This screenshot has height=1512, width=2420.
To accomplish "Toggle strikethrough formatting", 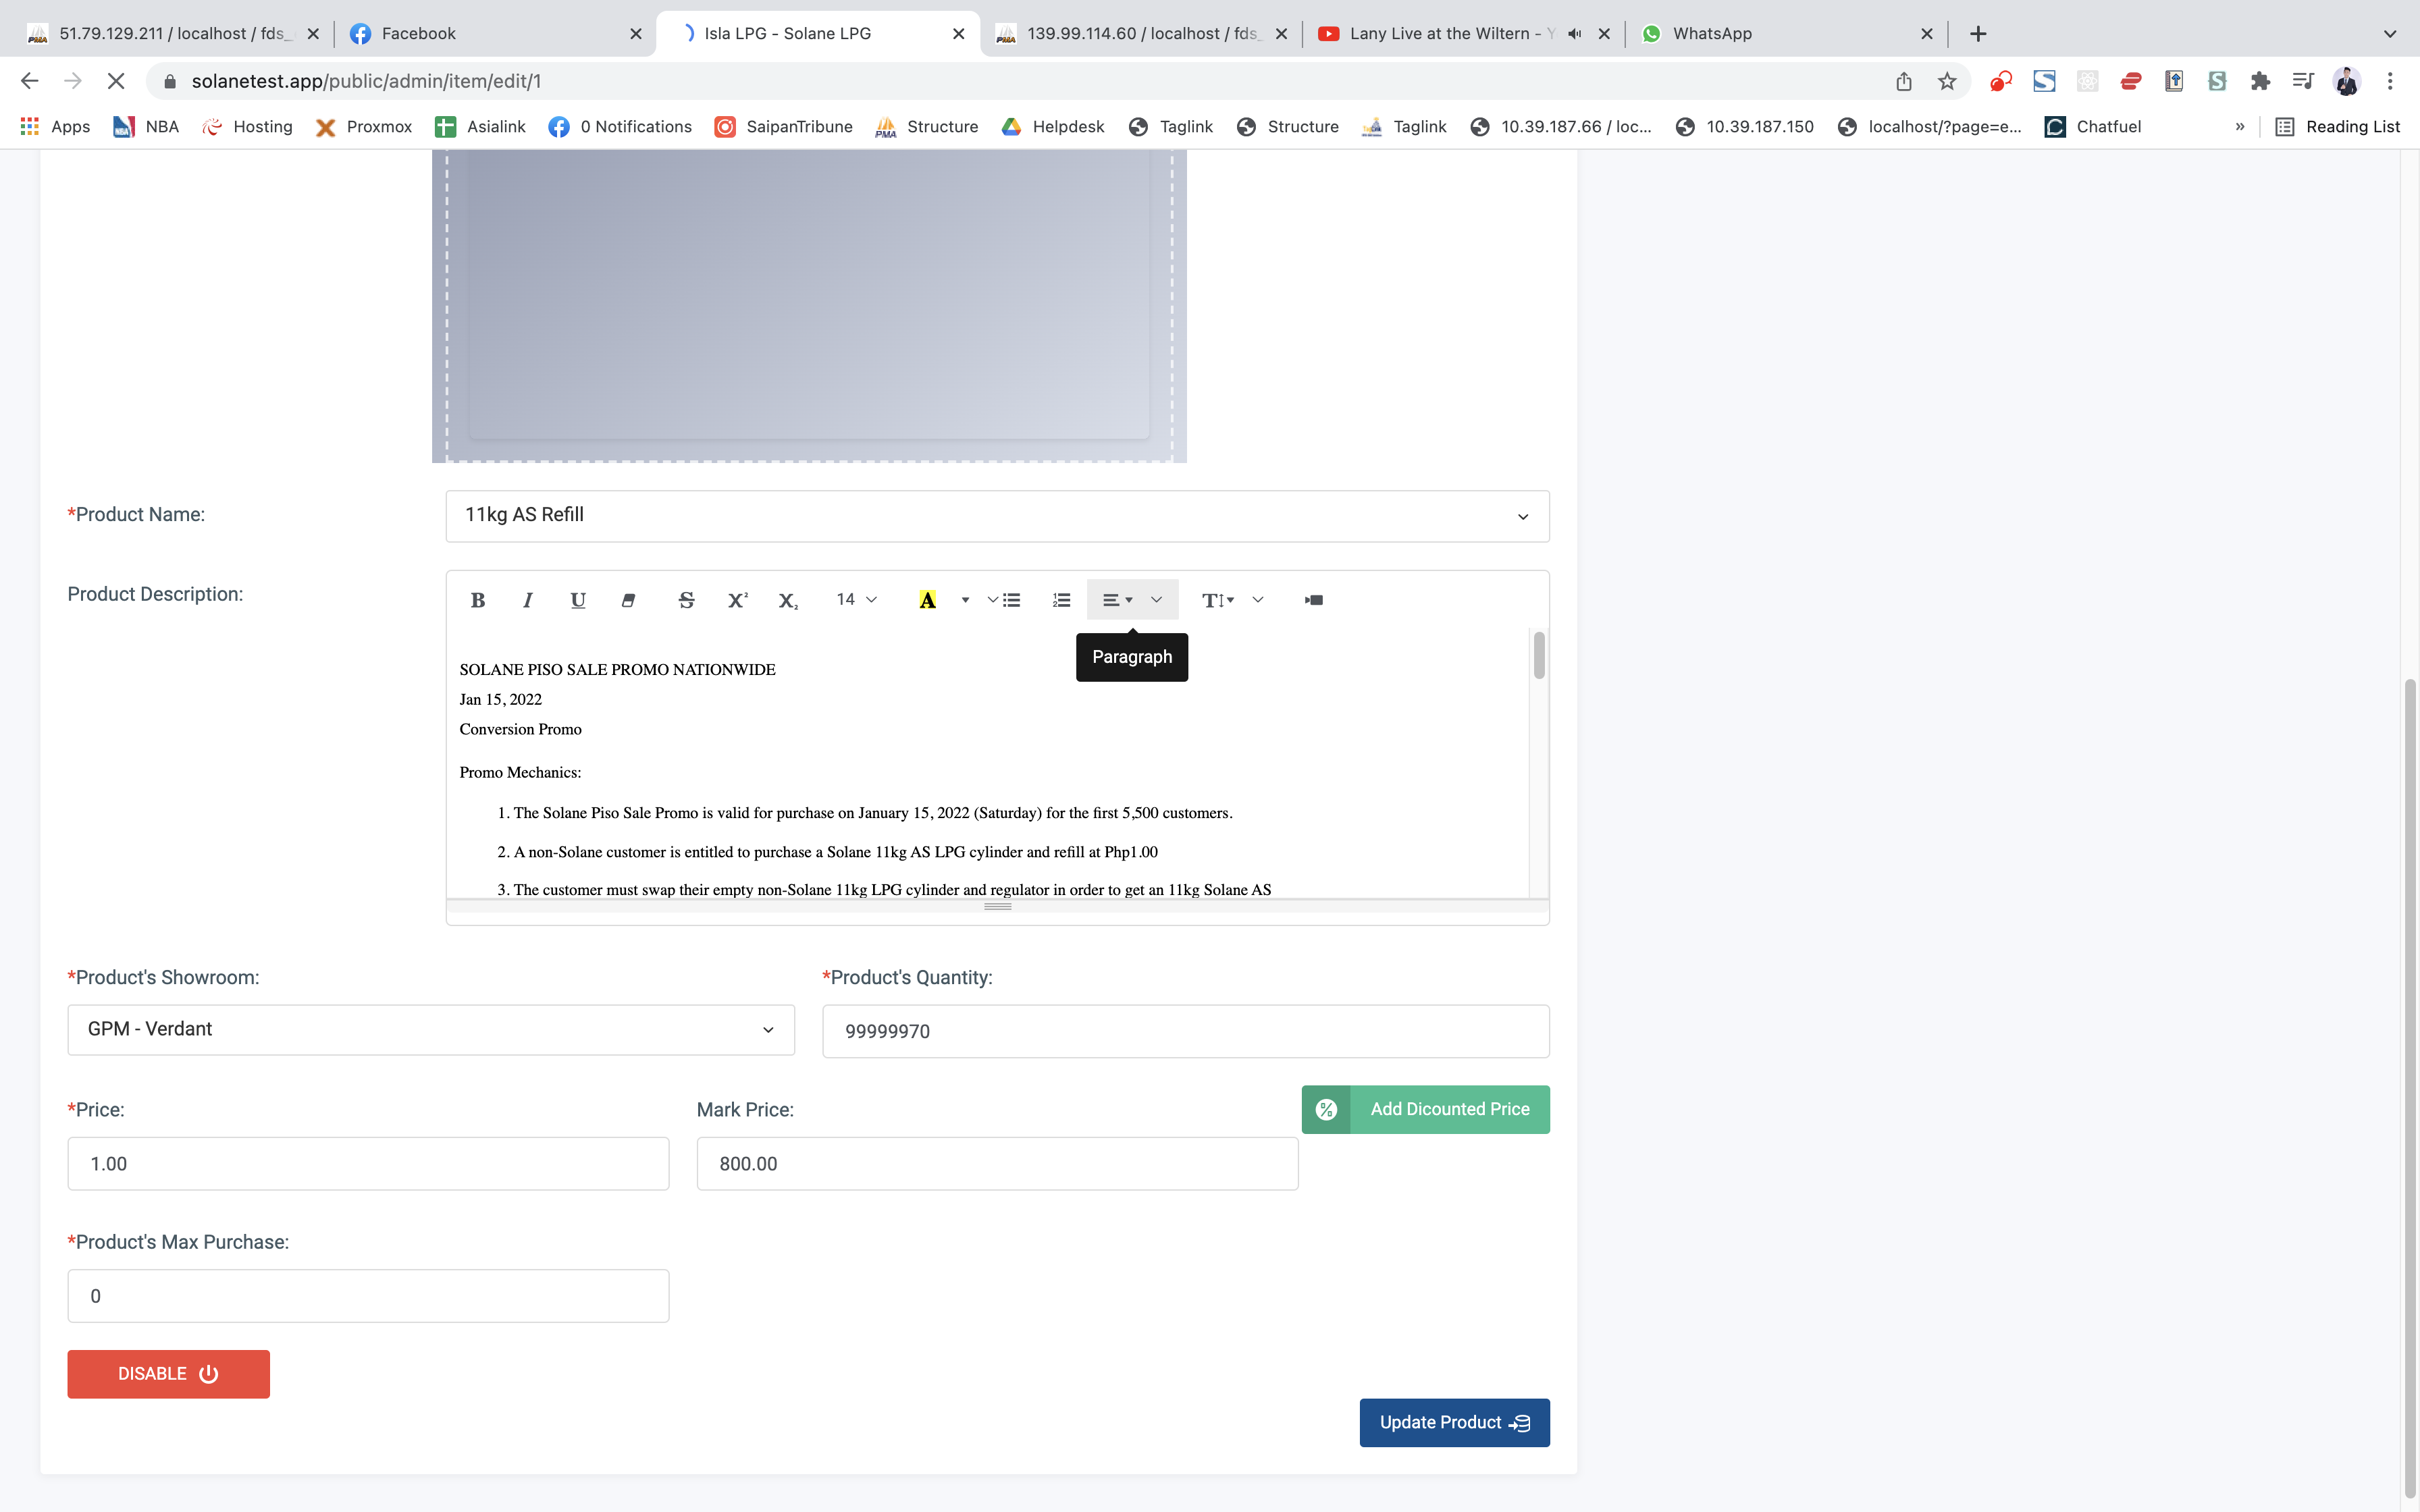I will pyautogui.click(x=686, y=600).
